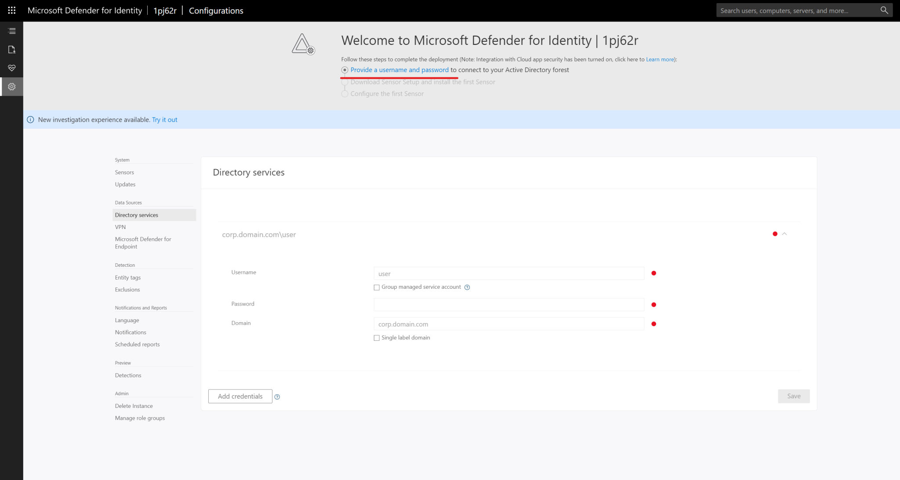Screen dimensions: 900x480
Task: Select the timeline icon in the left sidebar
Action: tap(11, 31)
